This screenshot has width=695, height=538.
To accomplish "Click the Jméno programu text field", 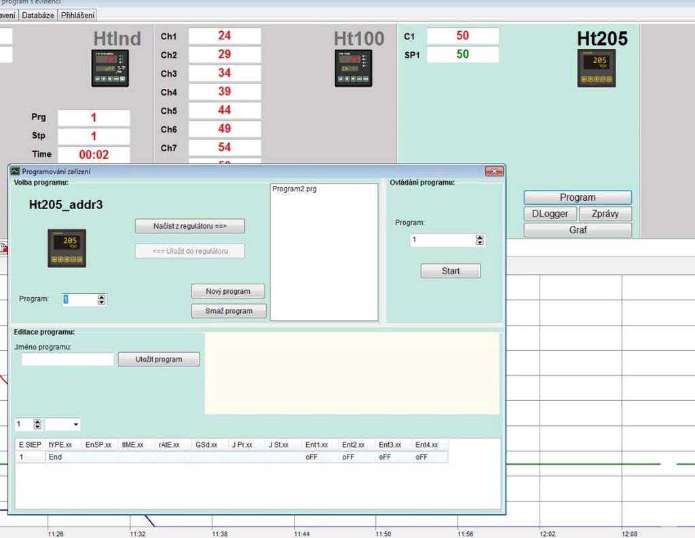I will 68,360.
